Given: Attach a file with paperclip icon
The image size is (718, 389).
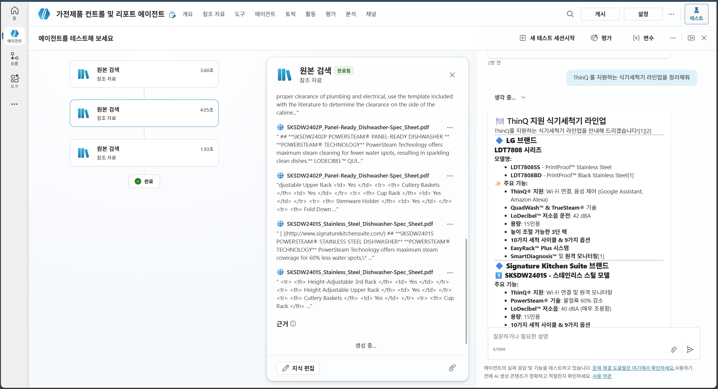Looking at the screenshot, I should (x=674, y=349).
